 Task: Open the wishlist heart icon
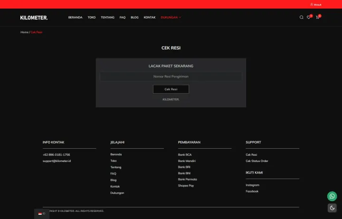309,17
